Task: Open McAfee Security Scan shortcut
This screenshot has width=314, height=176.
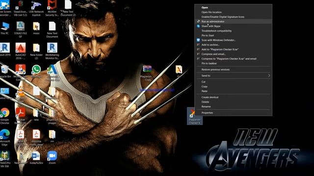Action: coord(52,8)
